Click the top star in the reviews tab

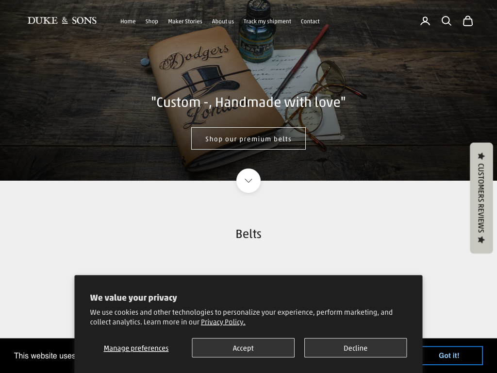481,156
